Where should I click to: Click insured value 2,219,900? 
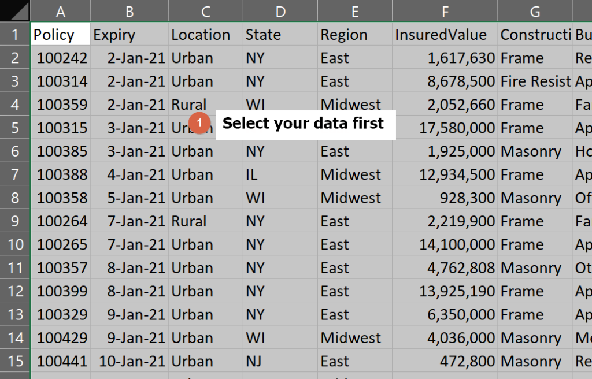pos(445,221)
